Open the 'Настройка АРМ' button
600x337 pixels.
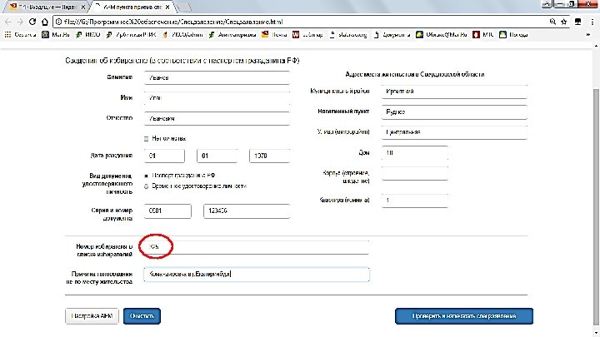[92, 316]
